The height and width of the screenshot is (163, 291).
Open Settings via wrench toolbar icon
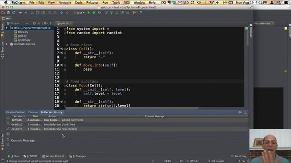(x=134, y=13)
